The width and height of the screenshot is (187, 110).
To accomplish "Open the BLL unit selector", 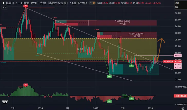I will [x=177, y=7].
